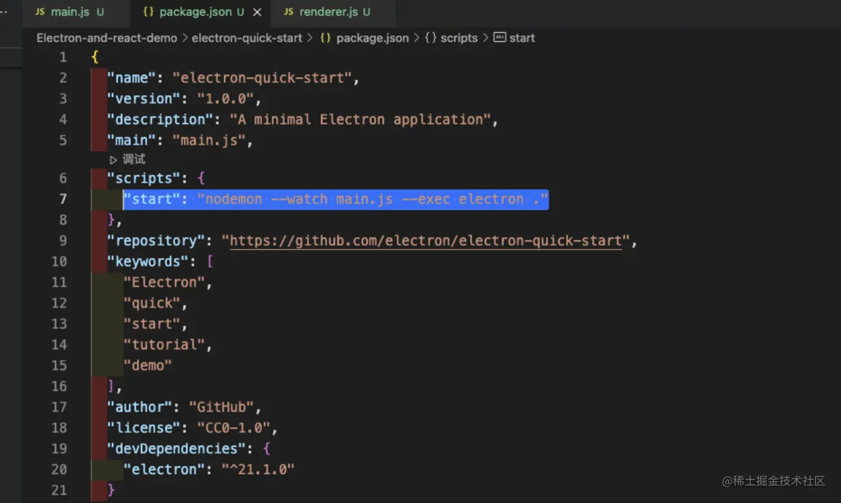Image resolution: width=841 pixels, height=503 pixels.
Task: Click the "main.js" value on line 5
Action: pos(209,140)
